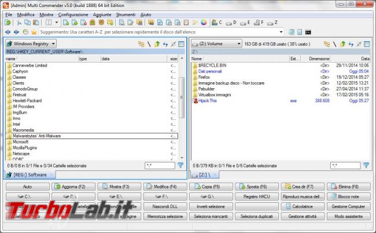The width and height of the screenshot is (376, 233).
Task: Go to root in the left panel with the backslash icon
Action: (x=149, y=44)
